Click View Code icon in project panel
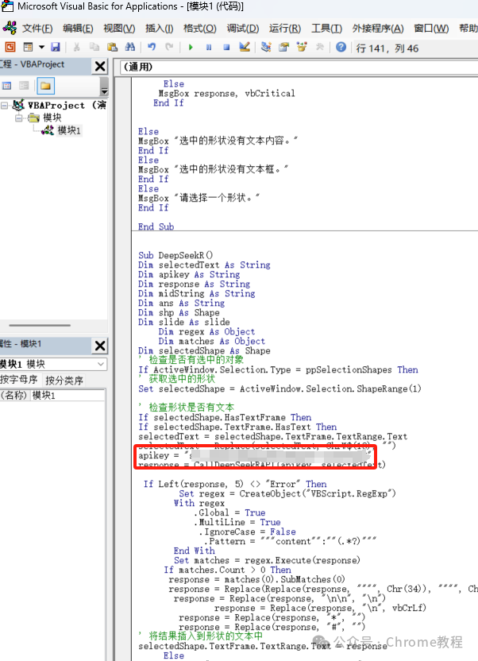 [6, 86]
